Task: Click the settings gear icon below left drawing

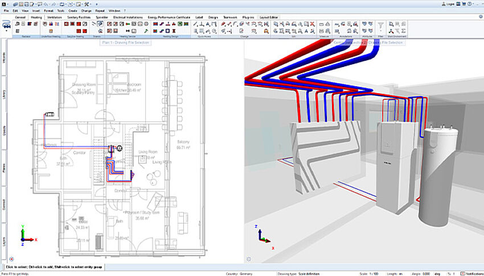Action: tap(11, 259)
